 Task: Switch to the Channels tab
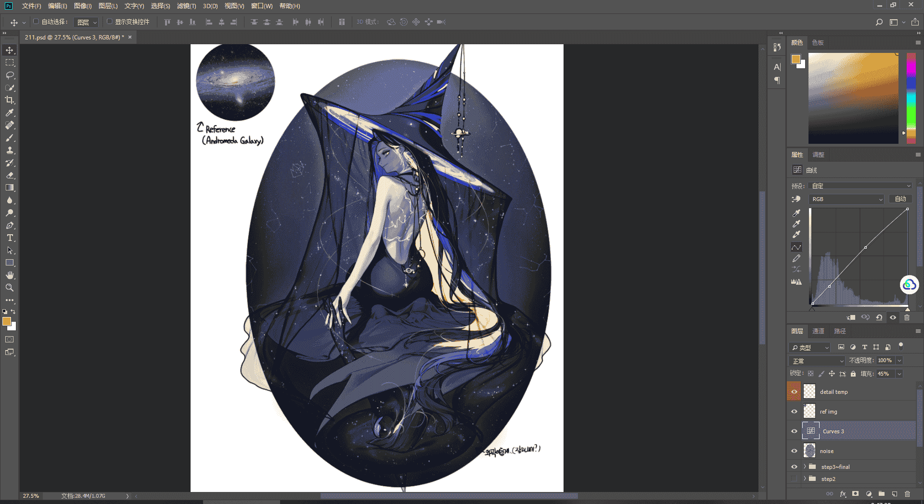[818, 331]
